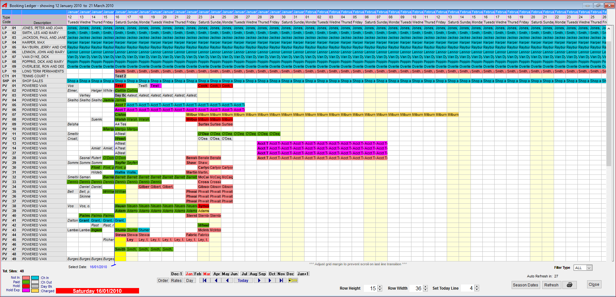The width and height of the screenshot is (616, 297).
Task: Select the Jan+1 month button
Action: tap(303, 274)
